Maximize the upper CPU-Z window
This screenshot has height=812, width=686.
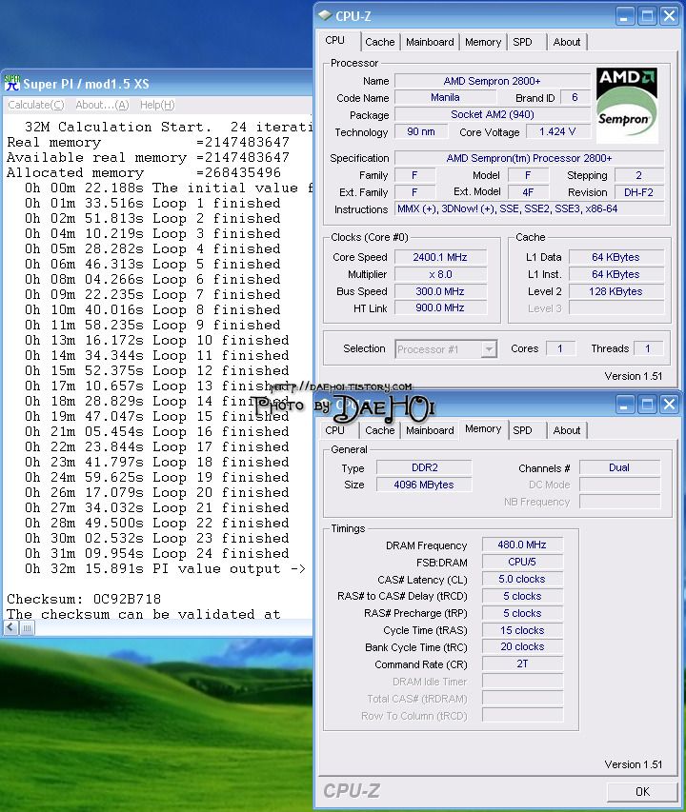click(647, 15)
